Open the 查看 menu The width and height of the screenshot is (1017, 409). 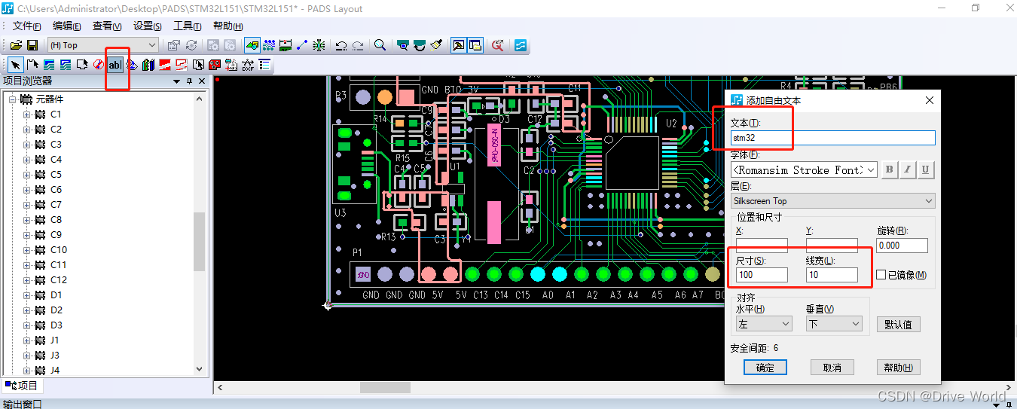coord(107,26)
